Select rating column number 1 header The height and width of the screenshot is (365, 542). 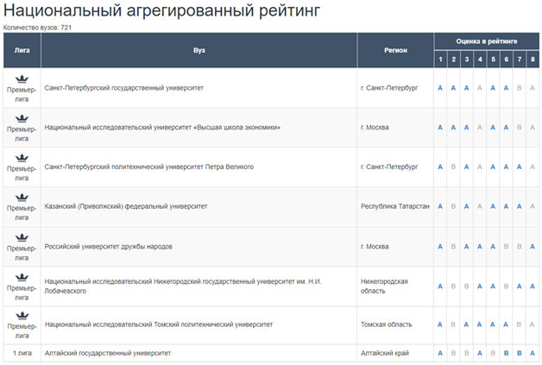[x=440, y=59]
